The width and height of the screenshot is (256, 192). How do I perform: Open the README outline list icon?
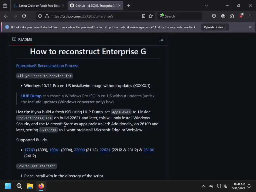(161, 39)
